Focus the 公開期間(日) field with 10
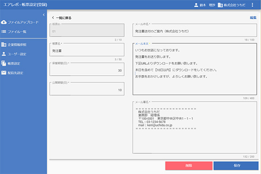The height and width of the screenshot is (174, 261). point(87,89)
